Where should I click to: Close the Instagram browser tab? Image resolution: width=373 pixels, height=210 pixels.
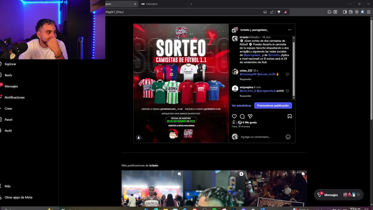135,4
